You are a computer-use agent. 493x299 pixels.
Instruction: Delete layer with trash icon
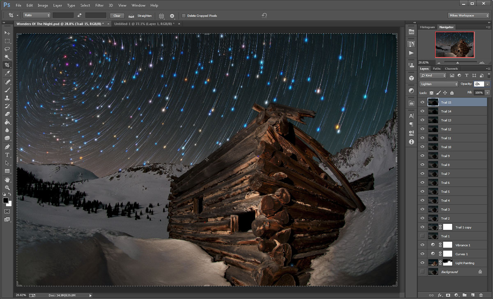[481, 295]
